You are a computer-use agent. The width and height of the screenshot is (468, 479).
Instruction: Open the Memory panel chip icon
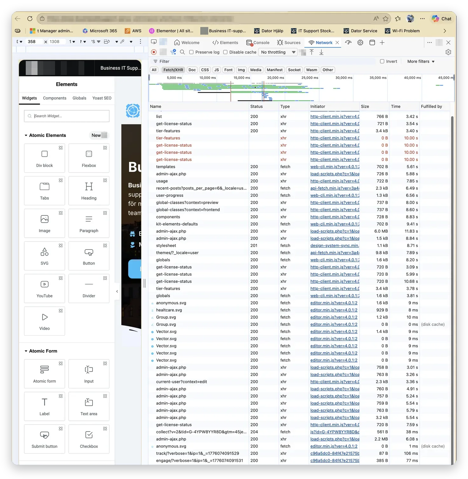(360, 42)
